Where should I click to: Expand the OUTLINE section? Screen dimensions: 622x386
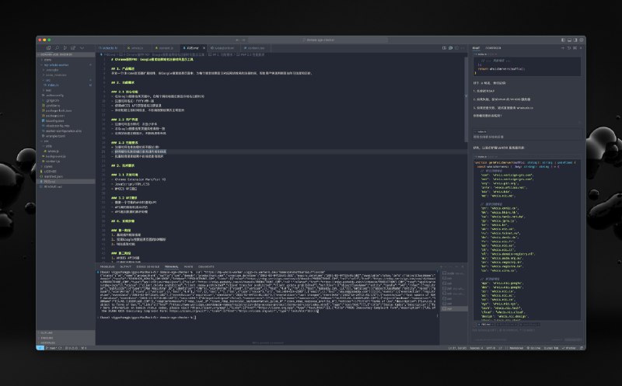pos(65,332)
